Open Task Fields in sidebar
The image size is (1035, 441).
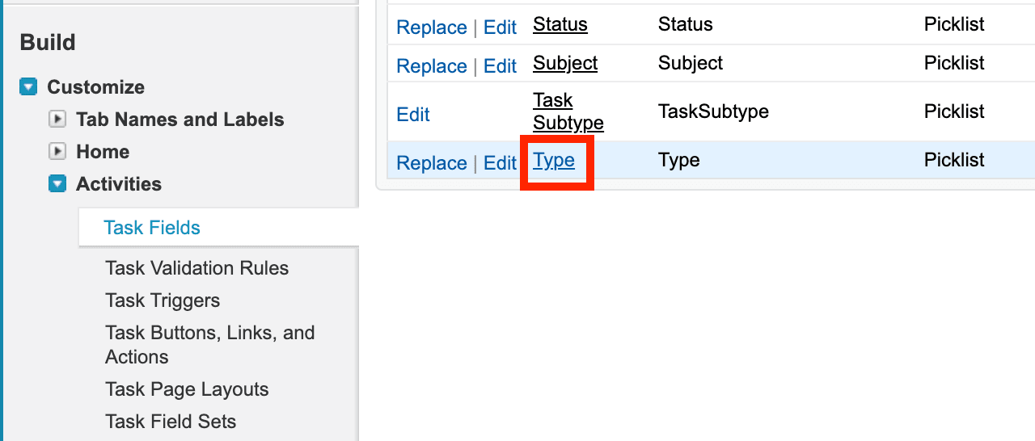152,228
